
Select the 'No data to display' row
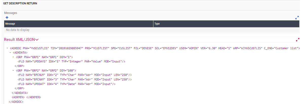(17, 30)
